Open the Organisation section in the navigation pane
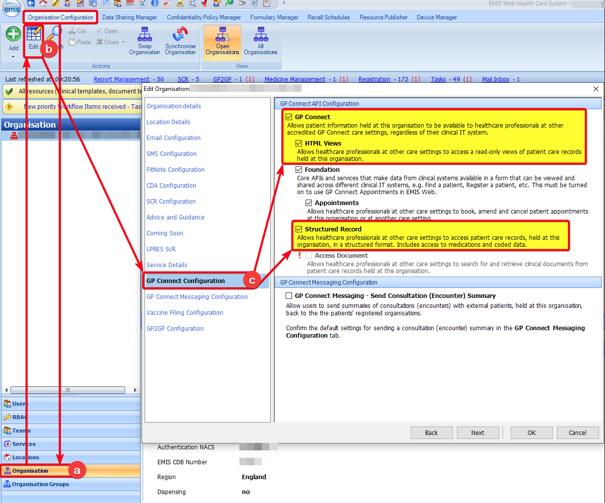Image resolution: width=605 pixels, height=503 pixels. pos(71,471)
